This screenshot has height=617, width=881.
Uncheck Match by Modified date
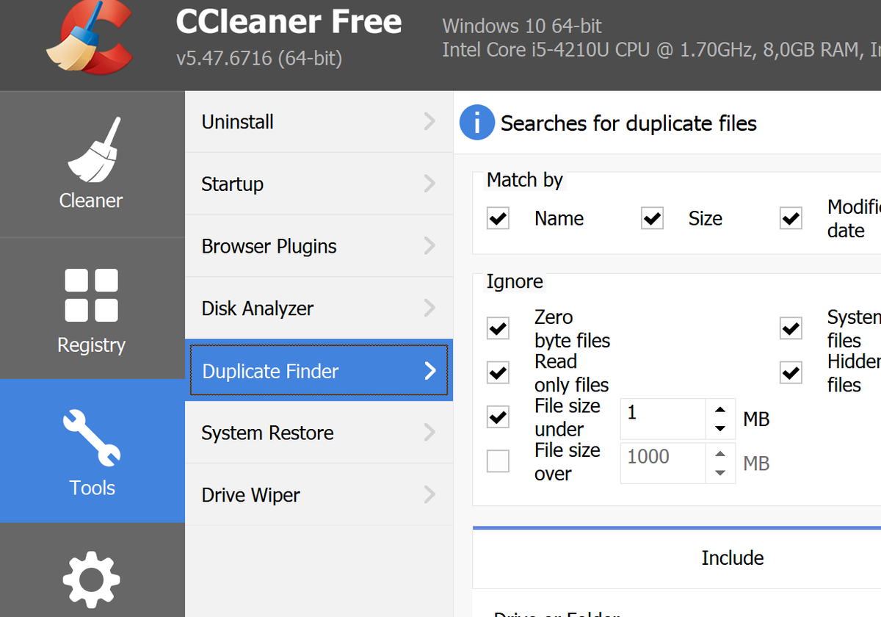[791, 218]
